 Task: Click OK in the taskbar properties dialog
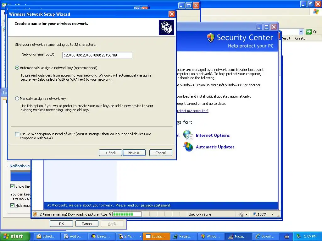61,223
